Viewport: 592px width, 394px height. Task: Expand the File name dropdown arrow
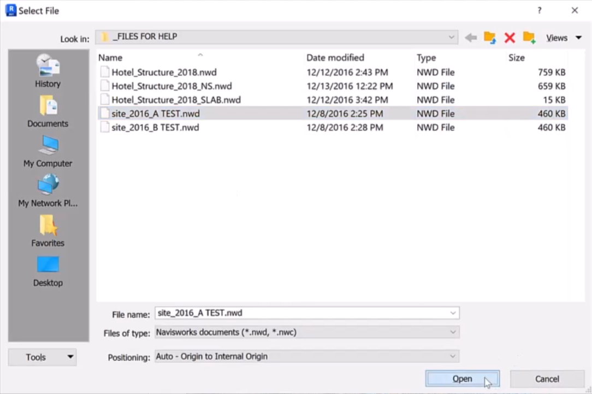pyautogui.click(x=453, y=313)
